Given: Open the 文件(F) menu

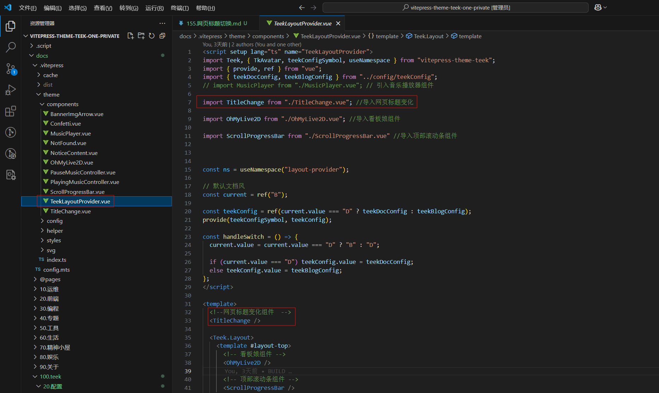Looking at the screenshot, I should (28, 8).
